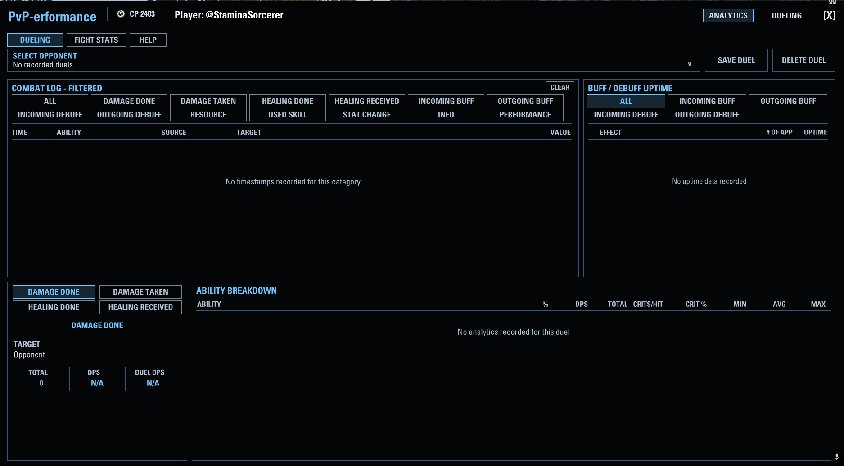Click the UPTIME column header
The height and width of the screenshot is (466, 844).
coord(816,132)
